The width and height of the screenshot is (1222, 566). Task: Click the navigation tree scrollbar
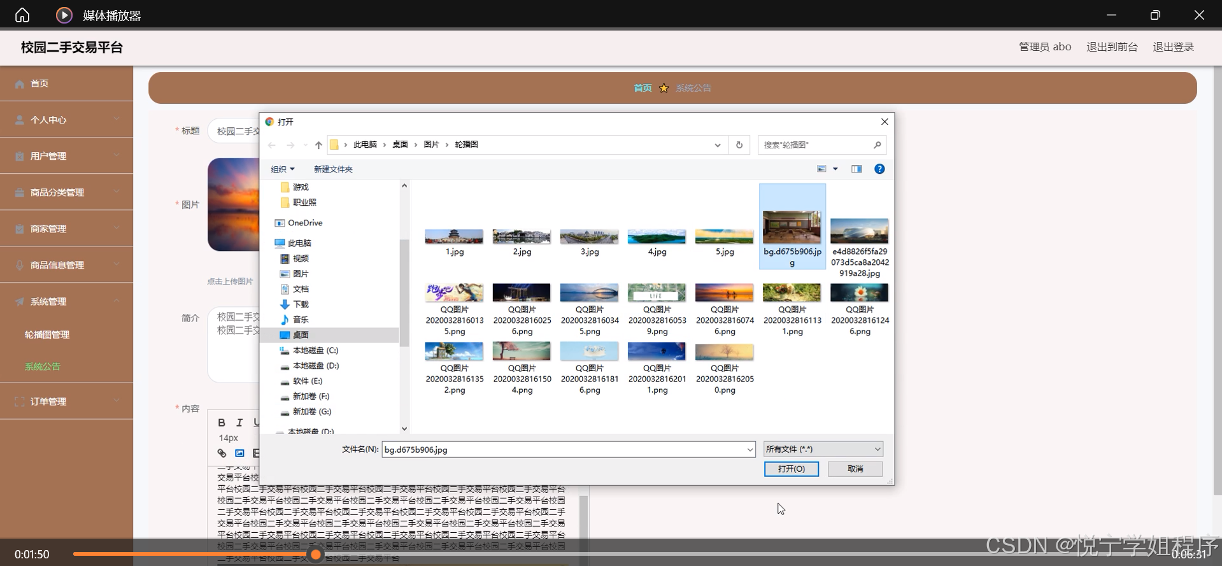point(404,293)
